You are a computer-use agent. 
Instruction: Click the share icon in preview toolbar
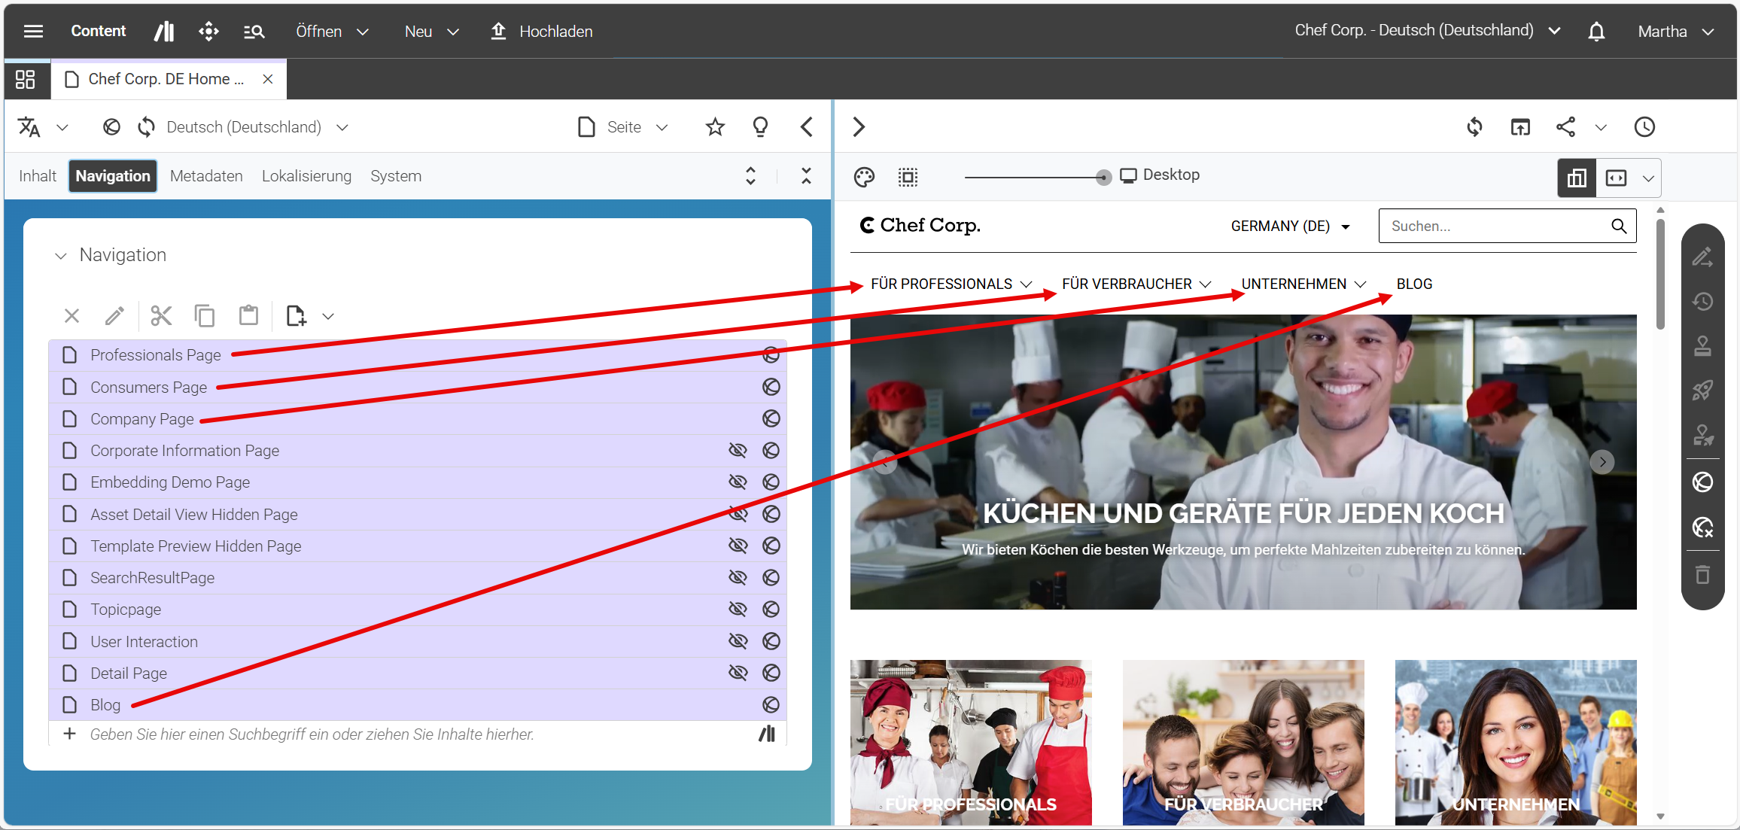point(1565,127)
